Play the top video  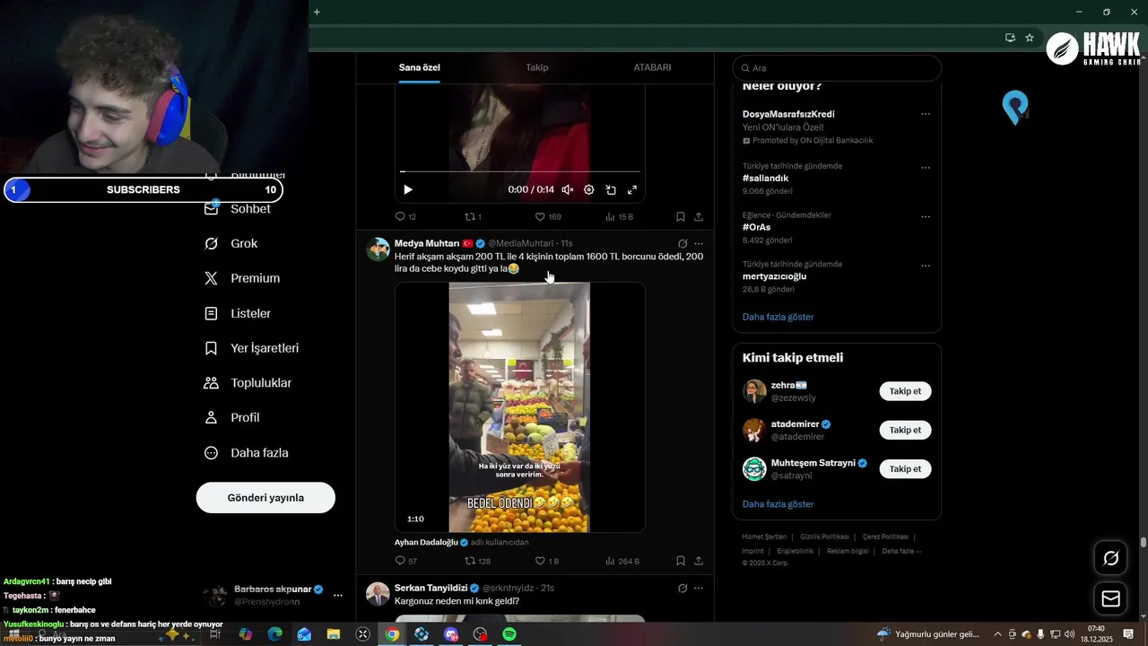click(x=408, y=189)
